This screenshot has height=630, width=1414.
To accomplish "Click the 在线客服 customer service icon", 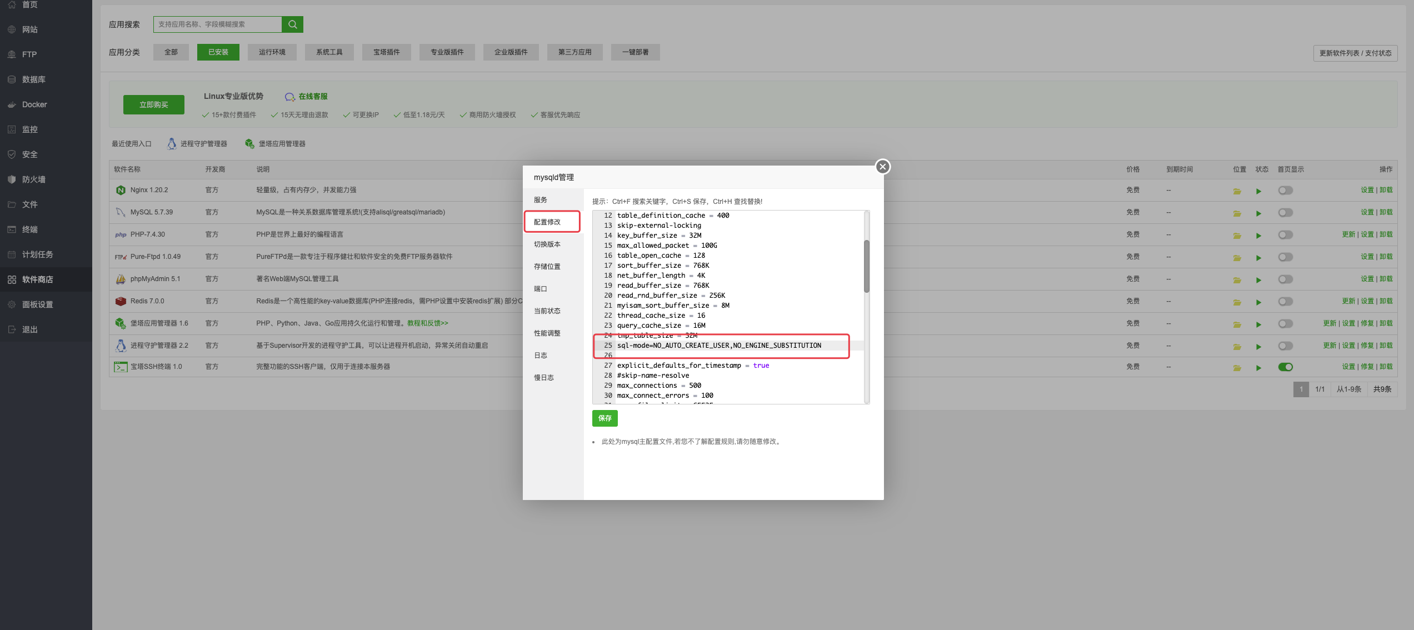I will tap(290, 96).
